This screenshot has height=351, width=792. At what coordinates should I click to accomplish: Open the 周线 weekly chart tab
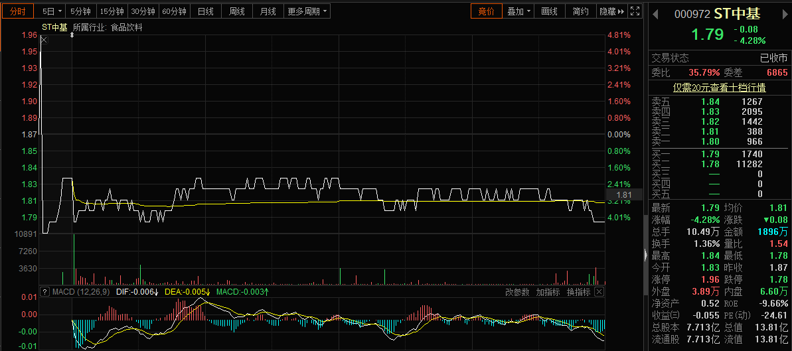(237, 11)
